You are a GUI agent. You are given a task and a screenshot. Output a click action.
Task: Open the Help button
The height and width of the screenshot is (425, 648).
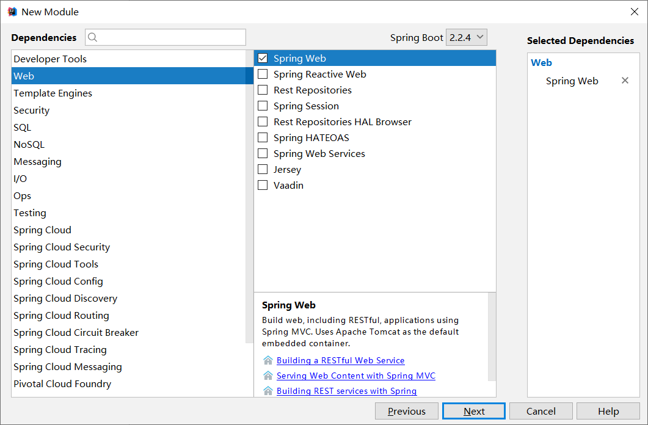[608, 411]
